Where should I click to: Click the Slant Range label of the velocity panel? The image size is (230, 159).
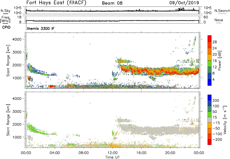[x=8, y=120]
